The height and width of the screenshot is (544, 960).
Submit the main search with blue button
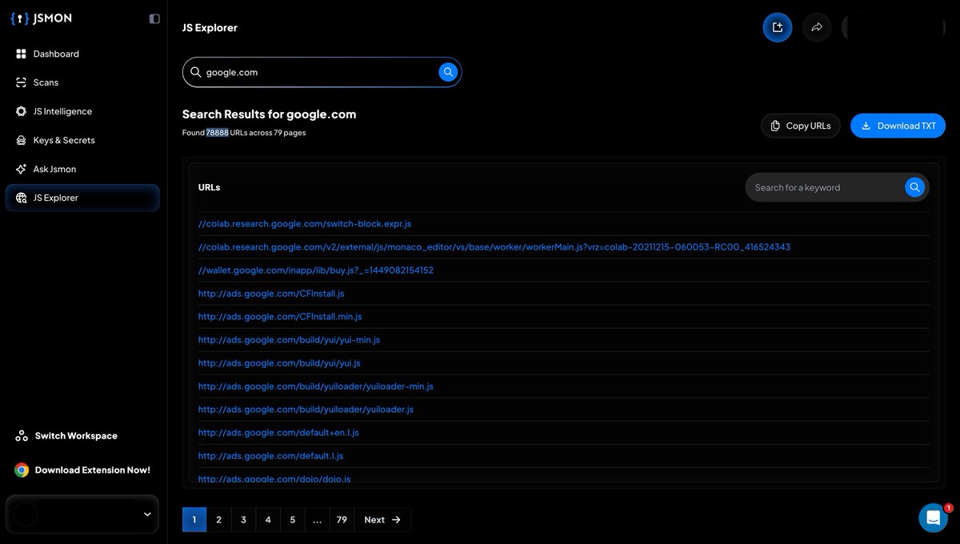448,72
